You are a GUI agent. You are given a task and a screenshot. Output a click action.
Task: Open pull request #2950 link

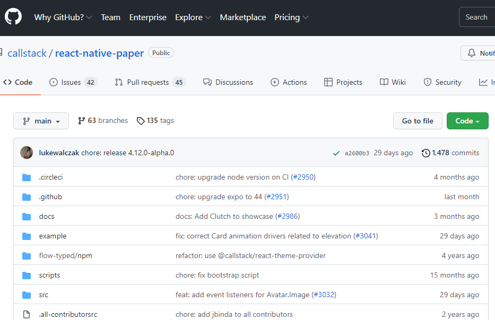(x=303, y=177)
